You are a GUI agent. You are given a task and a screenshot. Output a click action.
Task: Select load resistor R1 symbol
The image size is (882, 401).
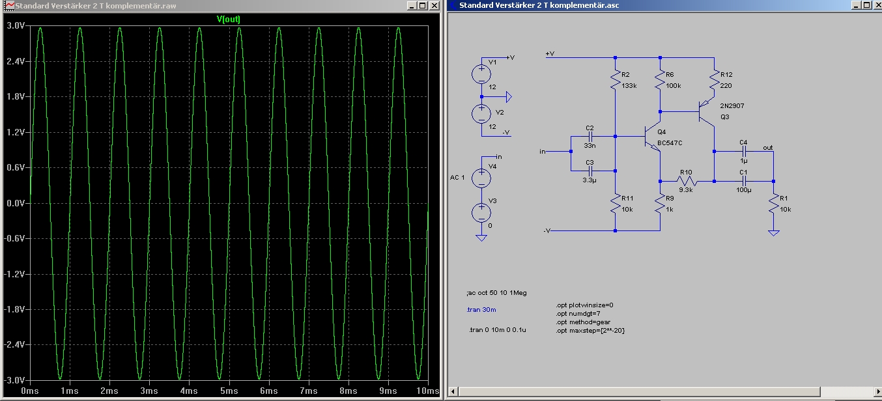pos(773,204)
